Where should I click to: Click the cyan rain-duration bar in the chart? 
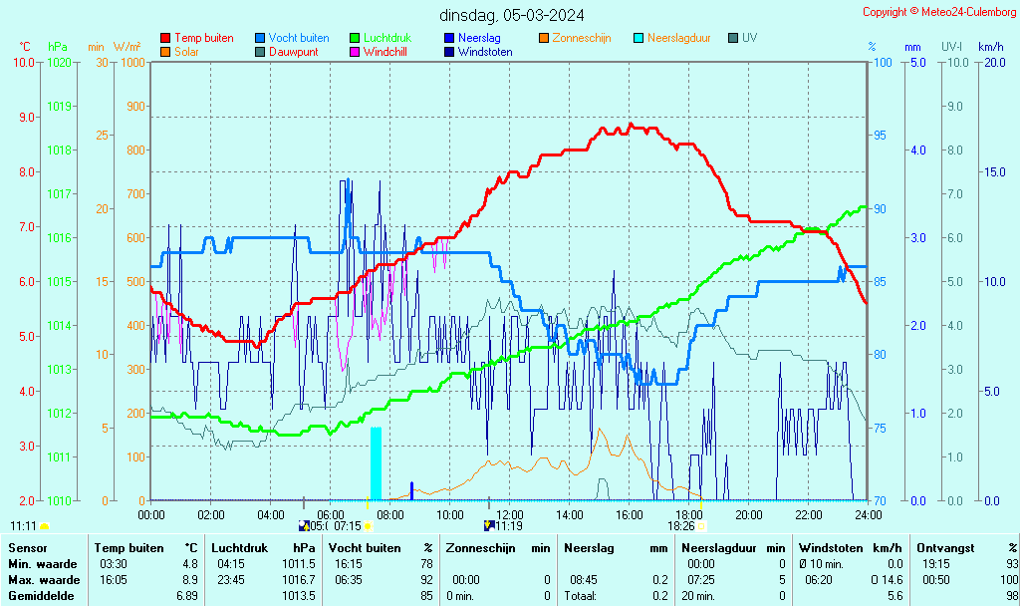point(376,462)
